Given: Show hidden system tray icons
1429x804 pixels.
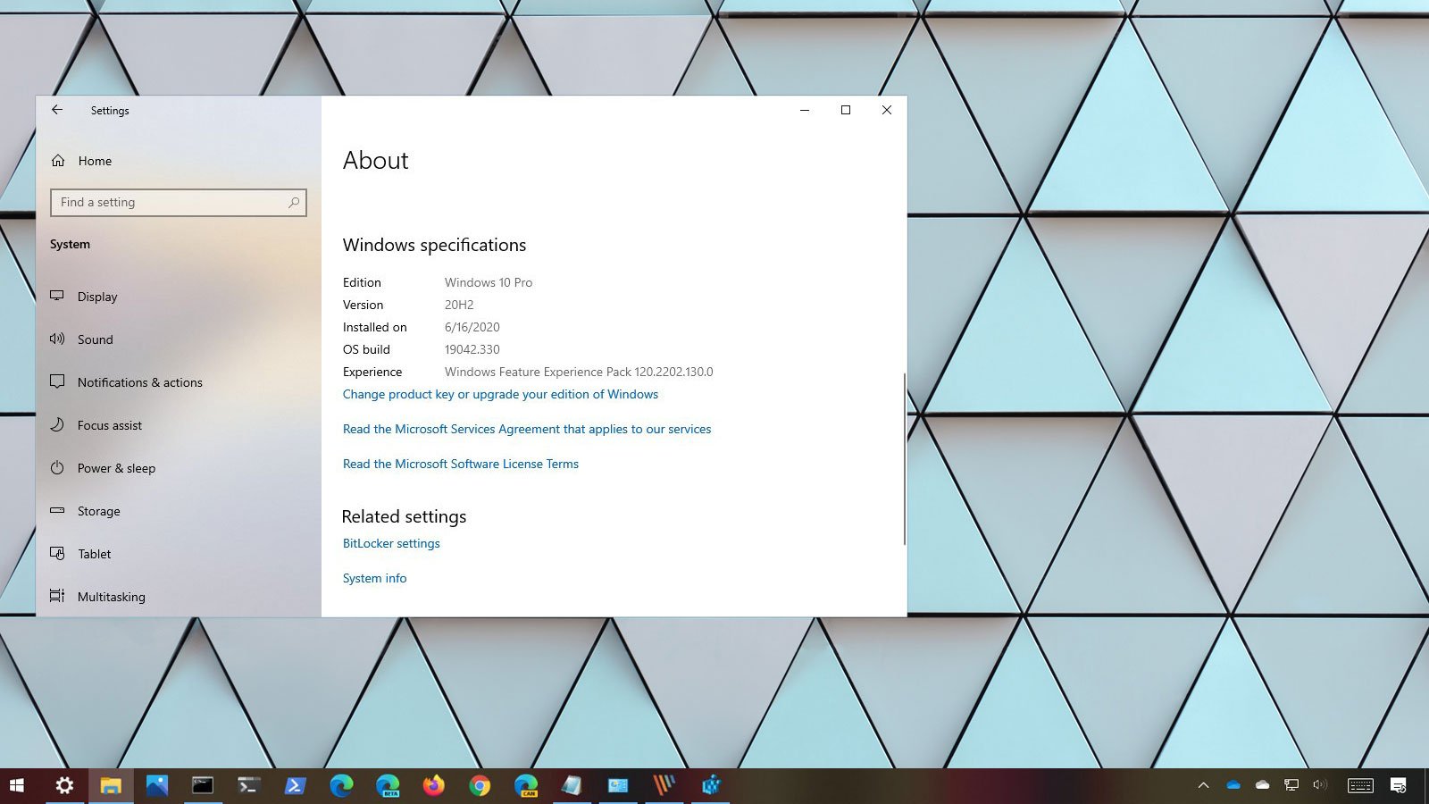Looking at the screenshot, I should [x=1203, y=785].
